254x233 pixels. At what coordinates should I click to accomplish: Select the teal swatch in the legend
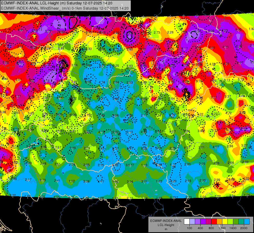tap(241, 221)
